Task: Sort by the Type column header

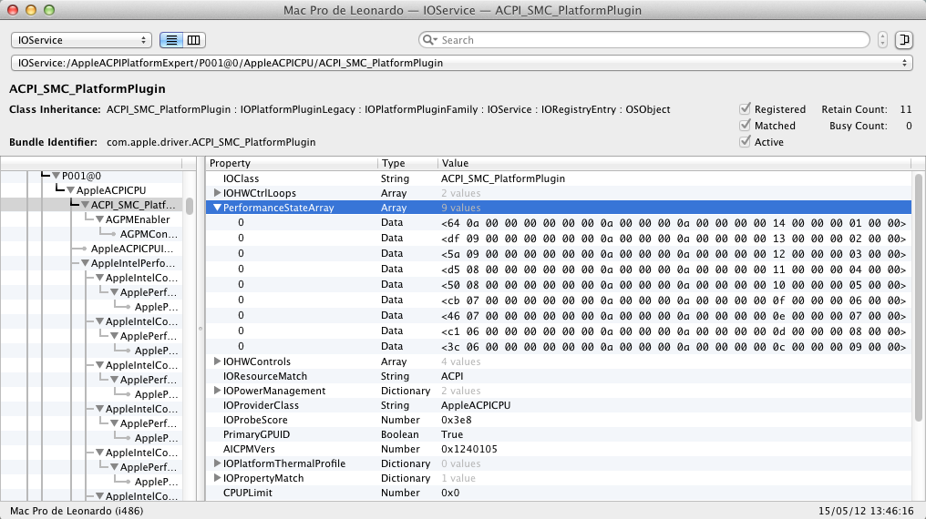Action: tap(407, 163)
